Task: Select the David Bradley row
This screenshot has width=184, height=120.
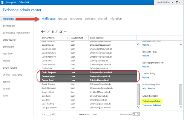Action: (x=89, y=45)
